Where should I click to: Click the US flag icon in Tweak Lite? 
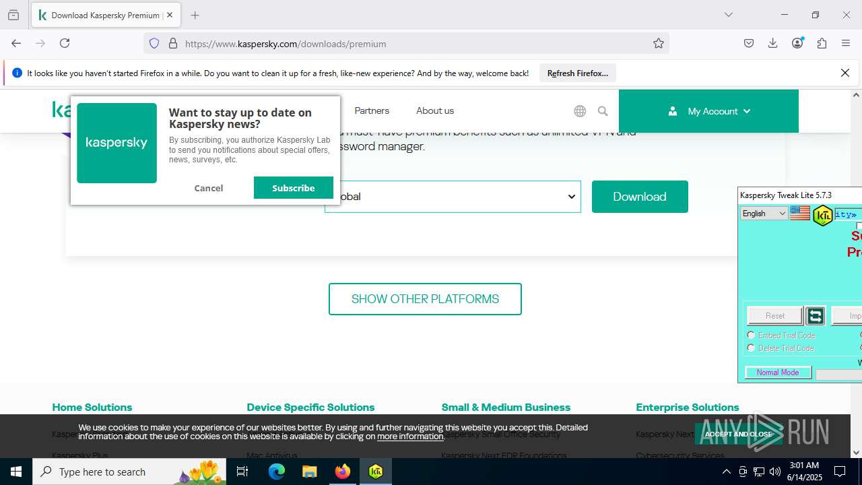tap(800, 214)
